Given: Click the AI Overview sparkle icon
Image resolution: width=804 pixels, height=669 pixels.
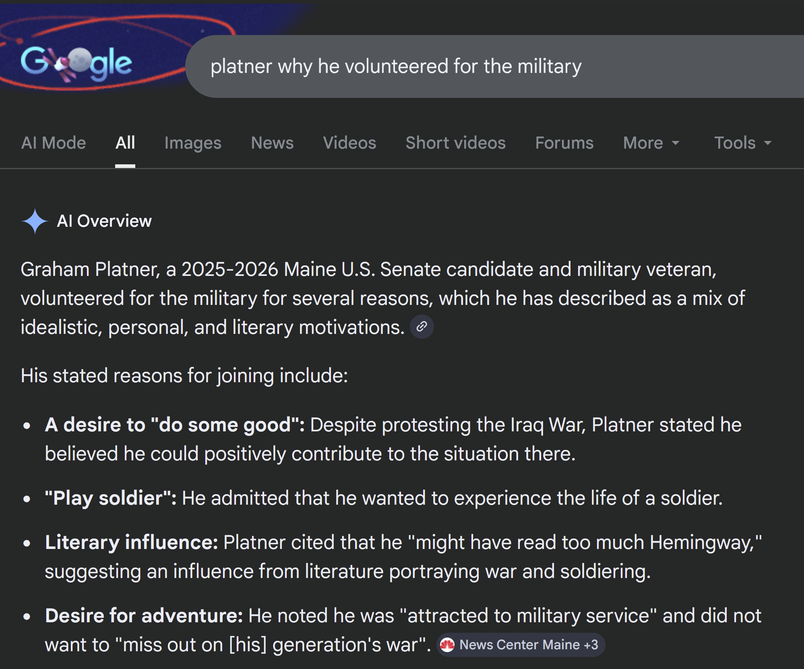Looking at the screenshot, I should tap(35, 221).
